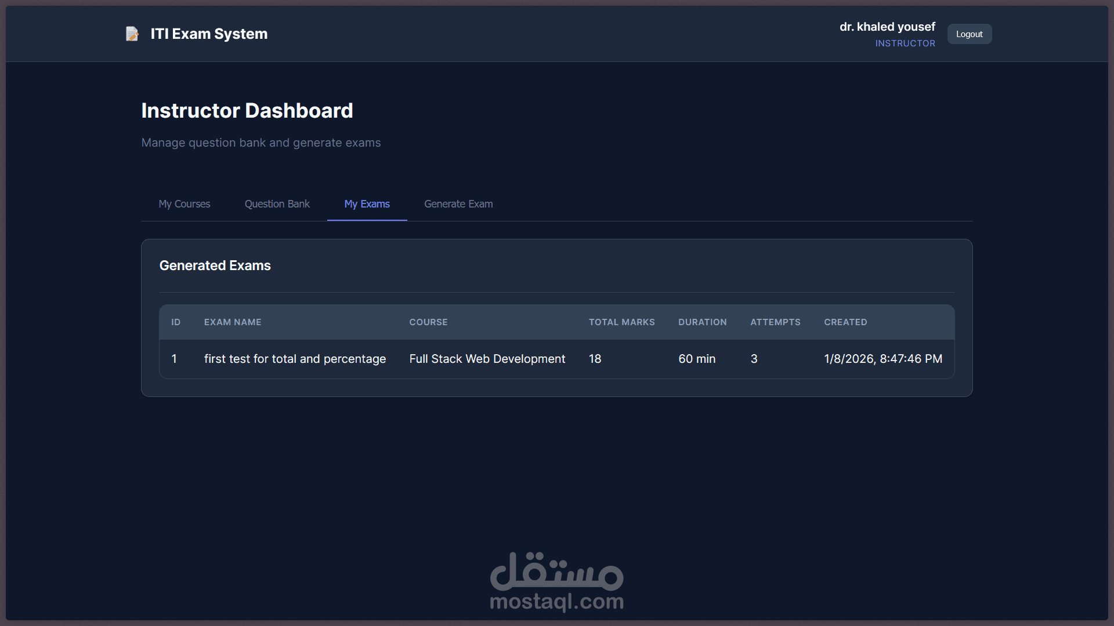Click the Full Stack Web Development course cell
The height and width of the screenshot is (626, 1114).
tap(487, 359)
